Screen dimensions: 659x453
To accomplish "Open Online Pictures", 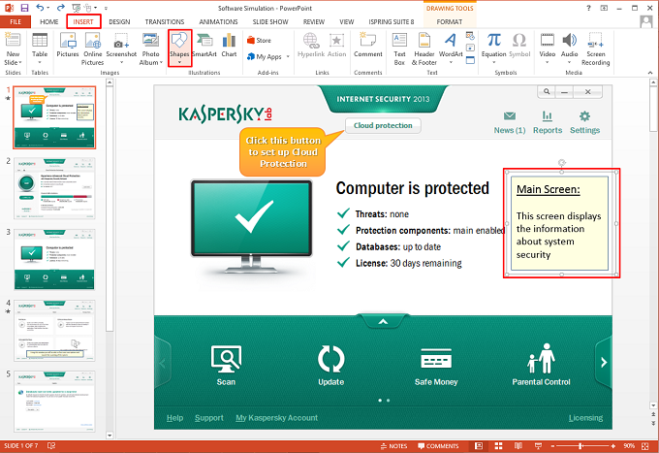I will tap(92, 49).
